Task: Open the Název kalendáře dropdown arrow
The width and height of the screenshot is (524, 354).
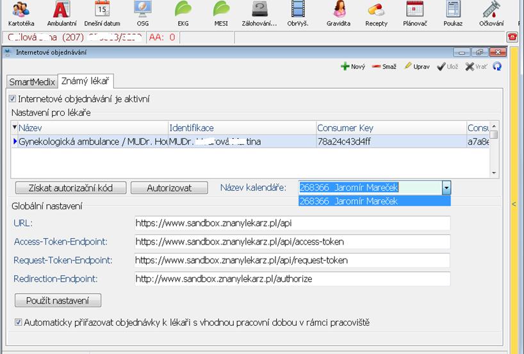Action: point(446,188)
